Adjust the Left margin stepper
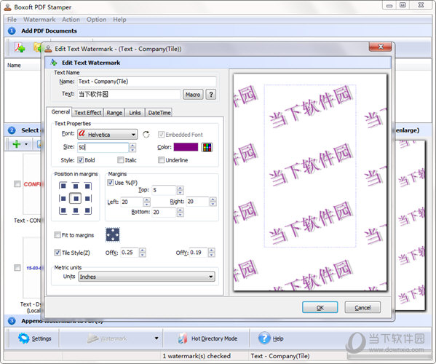The width and height of the screenshot is (436, 364). [147, 202]
